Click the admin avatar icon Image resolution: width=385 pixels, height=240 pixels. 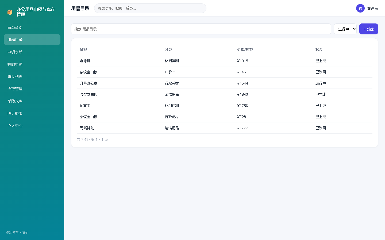[x=360, y=8]
